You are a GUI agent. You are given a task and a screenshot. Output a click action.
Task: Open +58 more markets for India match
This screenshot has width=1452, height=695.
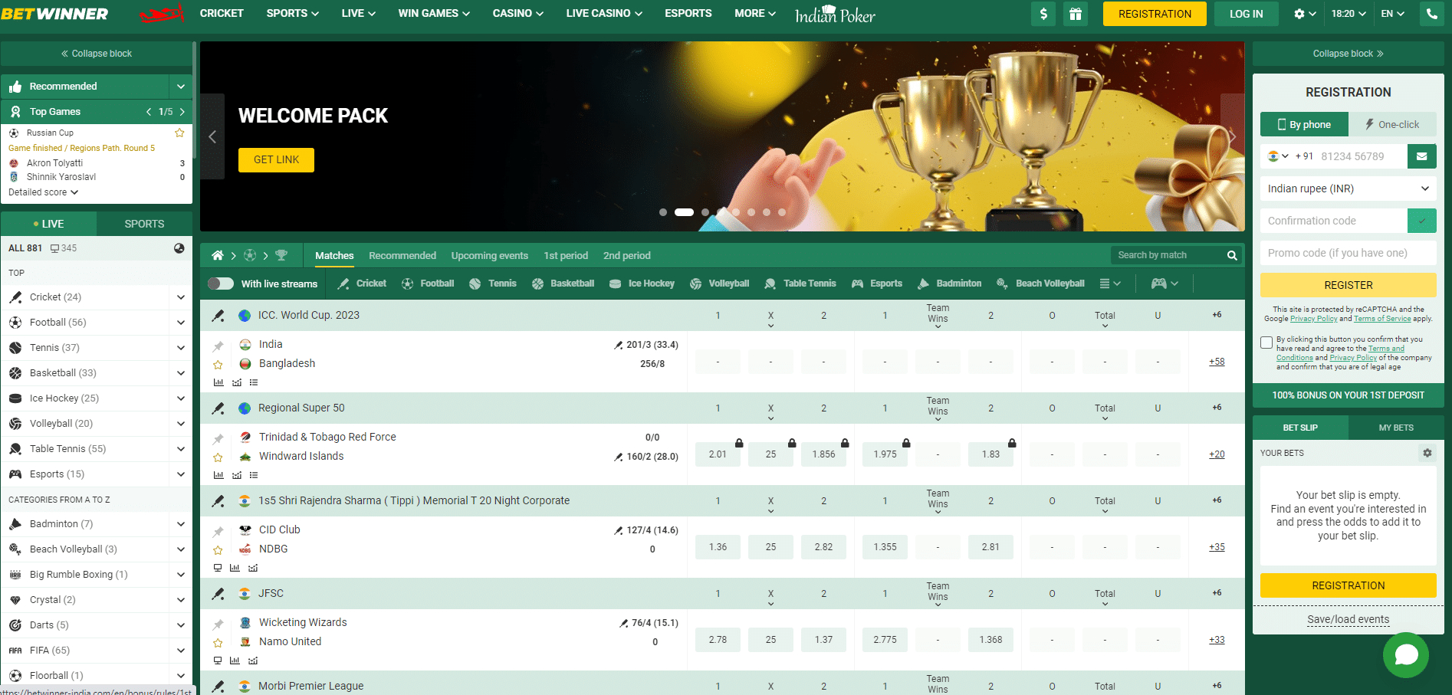(x=1217, y=362)
